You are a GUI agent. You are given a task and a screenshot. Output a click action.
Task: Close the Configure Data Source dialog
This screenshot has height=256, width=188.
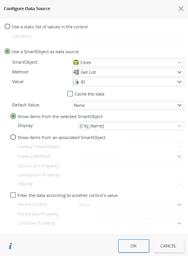[x=181, y=9]
